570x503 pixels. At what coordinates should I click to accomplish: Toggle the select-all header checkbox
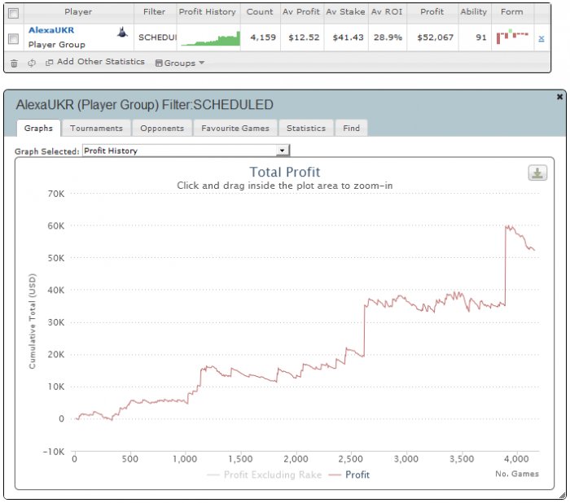point(14,14)
